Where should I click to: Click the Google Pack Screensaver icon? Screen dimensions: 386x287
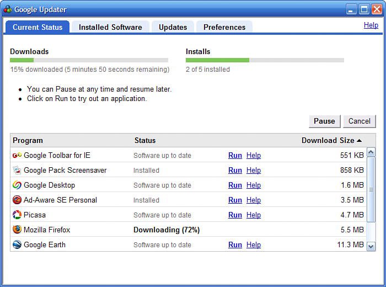click(x=17, y=170)
